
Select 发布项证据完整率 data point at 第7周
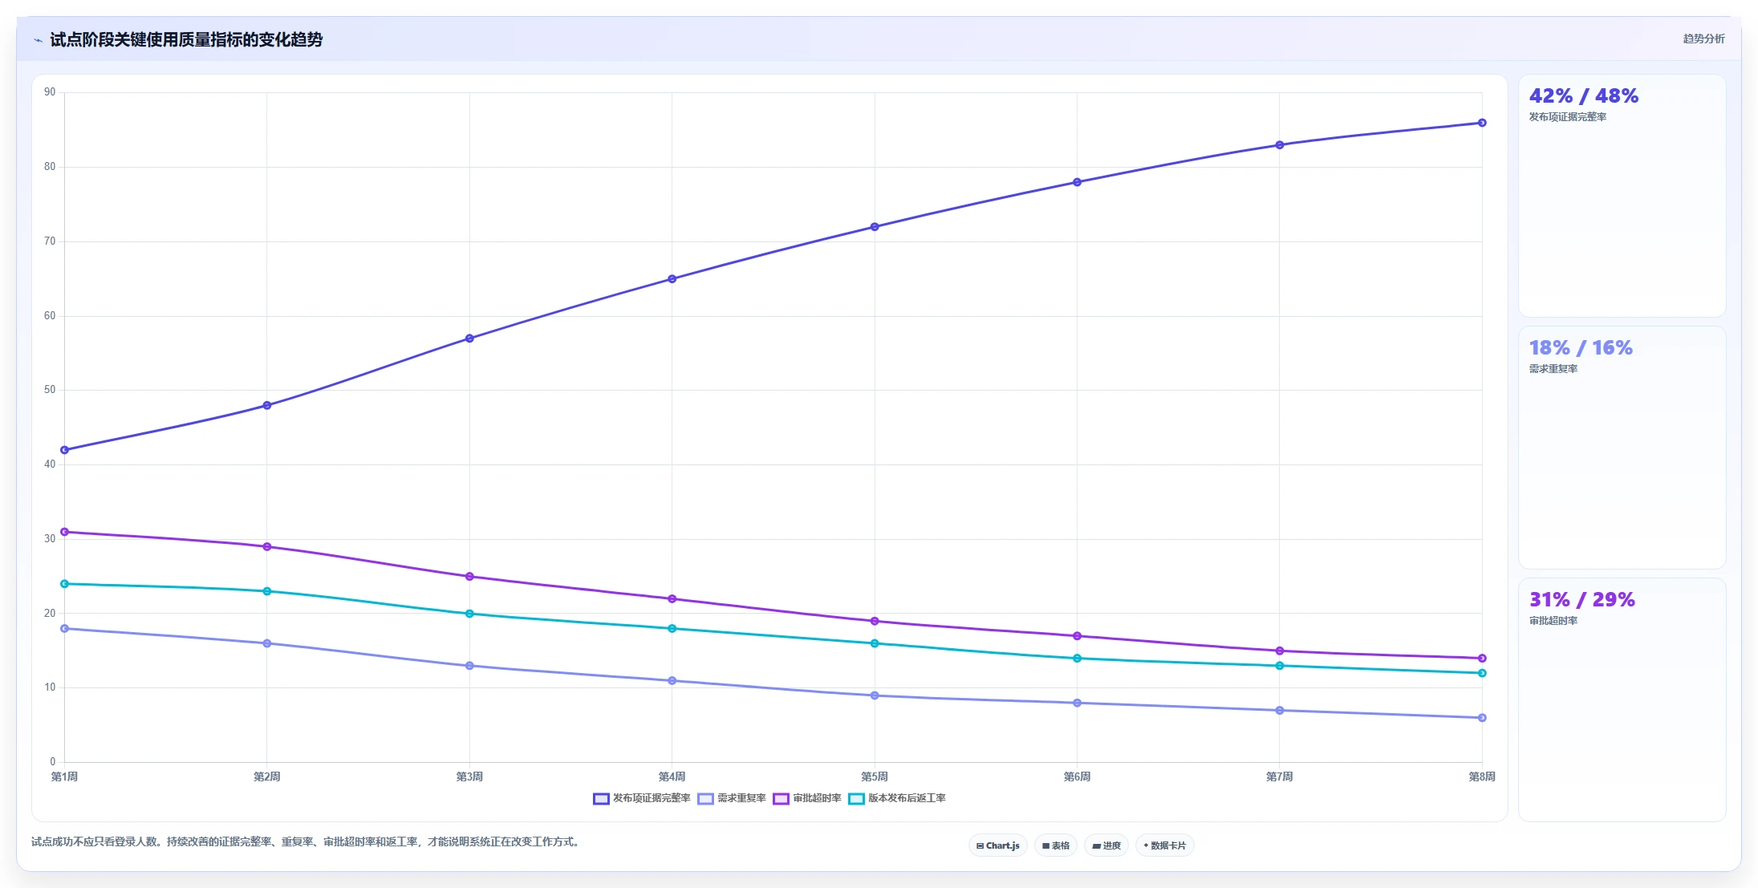[1280, 145]
